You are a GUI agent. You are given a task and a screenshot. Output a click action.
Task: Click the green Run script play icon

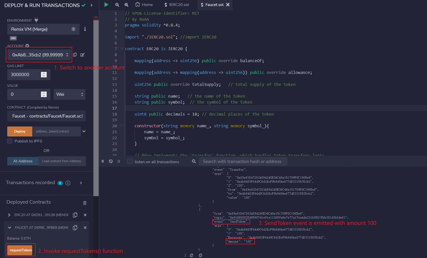click(106, 4)
